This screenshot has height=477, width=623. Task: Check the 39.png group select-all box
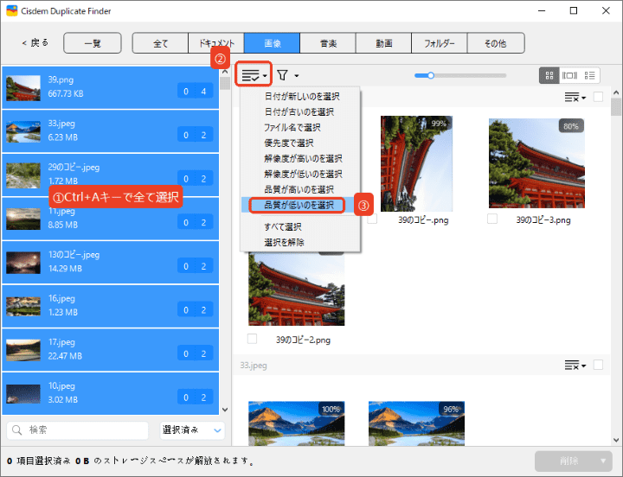pyautogui.click(x=598, y=98)
